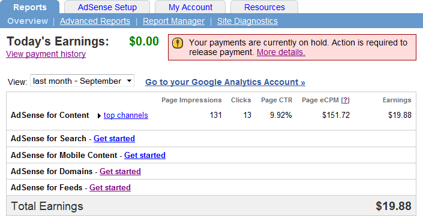Click the Page Impressions column header
423x216 pixels.
[x=191, y=100]
